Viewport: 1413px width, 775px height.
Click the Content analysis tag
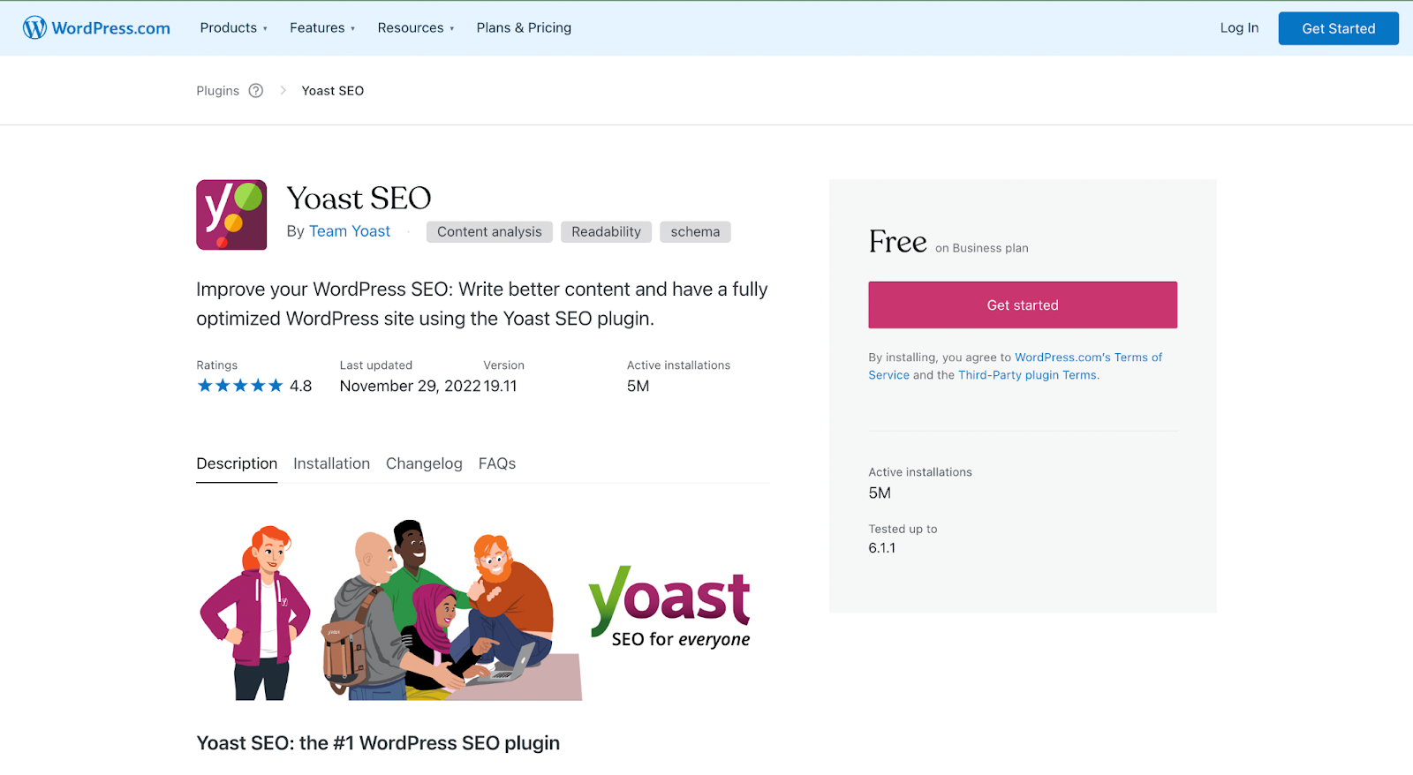489,232
